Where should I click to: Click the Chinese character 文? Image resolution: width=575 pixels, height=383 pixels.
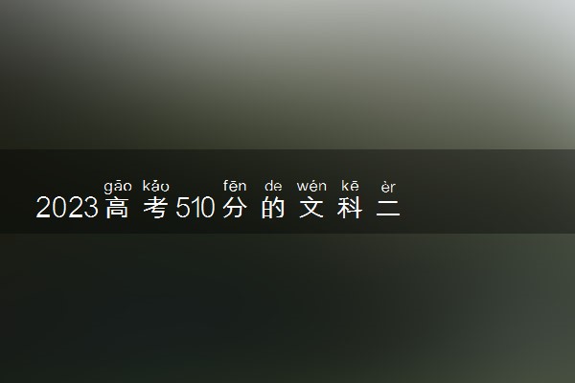pyautogui.click(x=311, y=208)
